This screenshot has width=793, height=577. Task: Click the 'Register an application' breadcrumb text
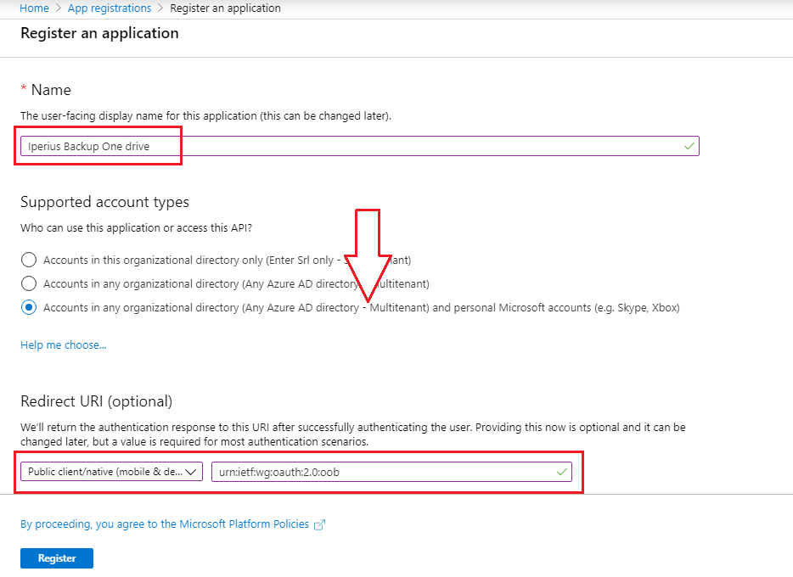[x=225, y=8]
